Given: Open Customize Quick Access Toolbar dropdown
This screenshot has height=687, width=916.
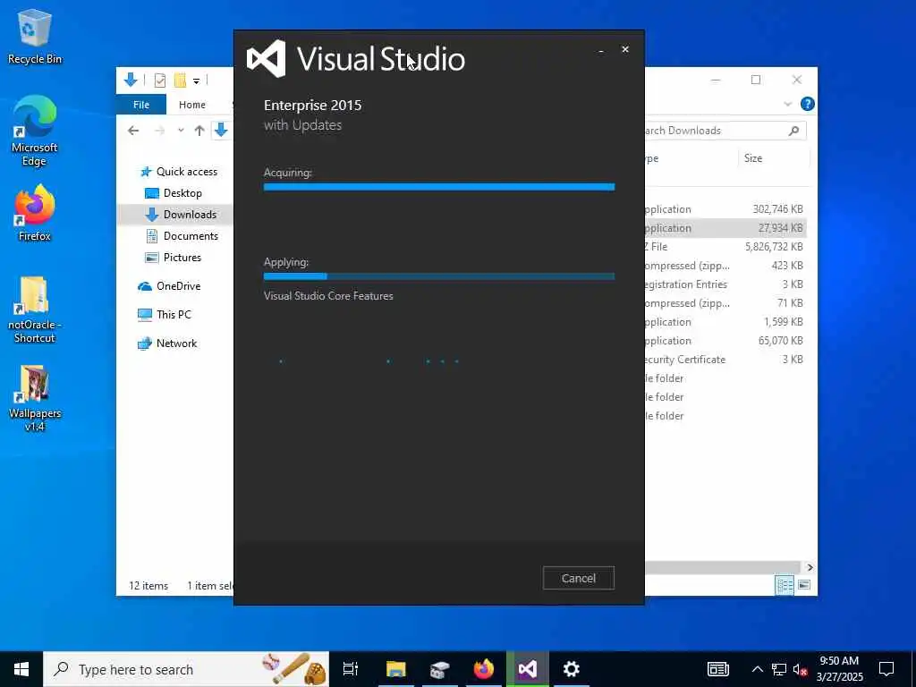Looking at the screenshot, I should pyautogui.click(x=196, y=81).
